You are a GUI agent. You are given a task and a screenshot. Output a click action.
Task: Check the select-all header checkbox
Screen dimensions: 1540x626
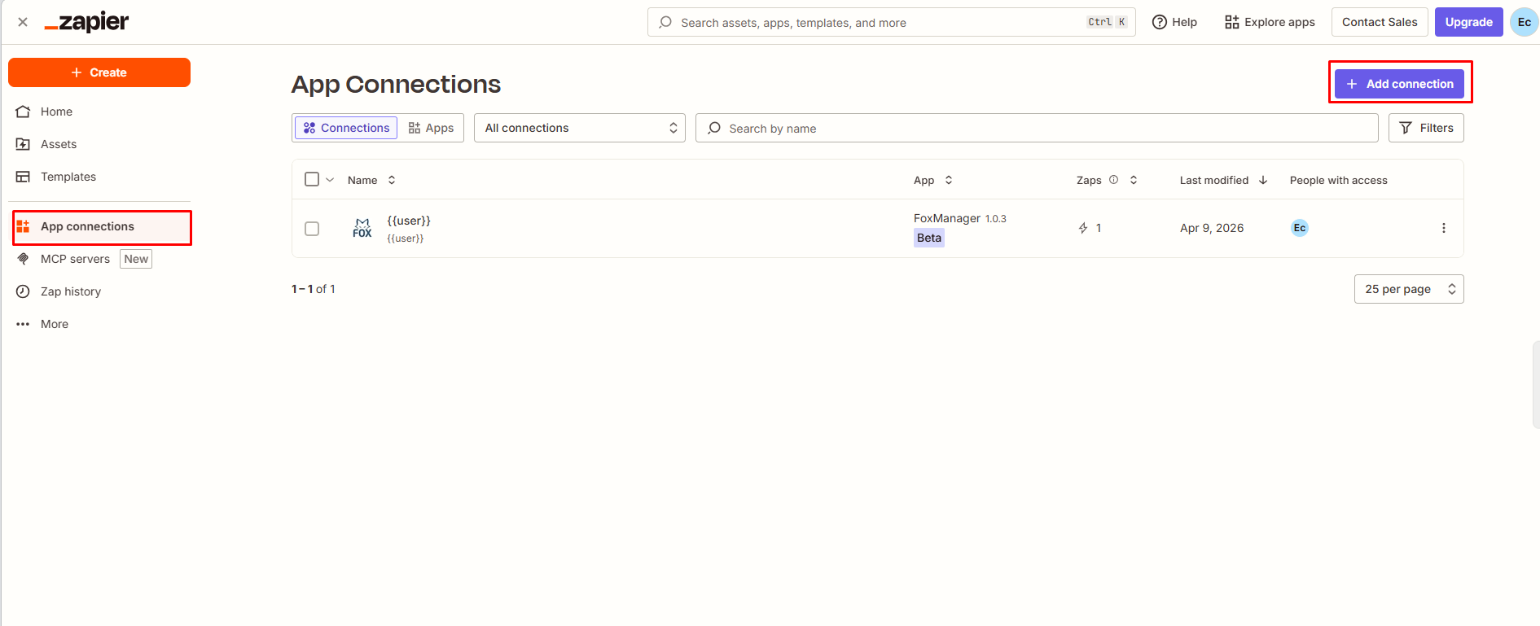point(312,179)
